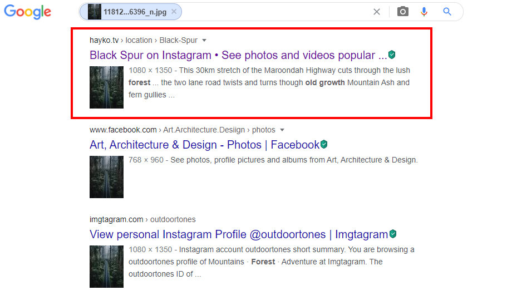Open the Black Spur forest road thumbnail

(x=106, y=87)
